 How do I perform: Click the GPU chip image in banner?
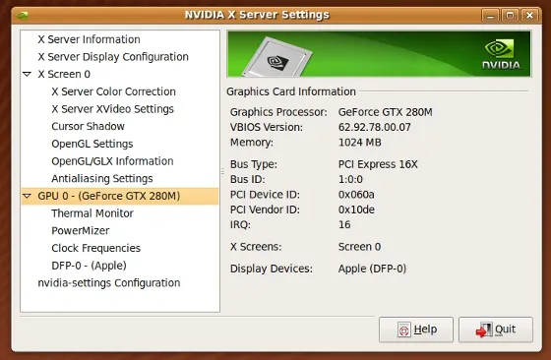pyautogui.click(x=277, y=57)
